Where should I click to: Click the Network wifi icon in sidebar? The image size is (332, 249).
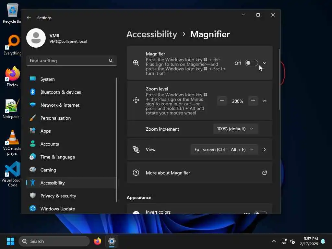click(33, 105)
